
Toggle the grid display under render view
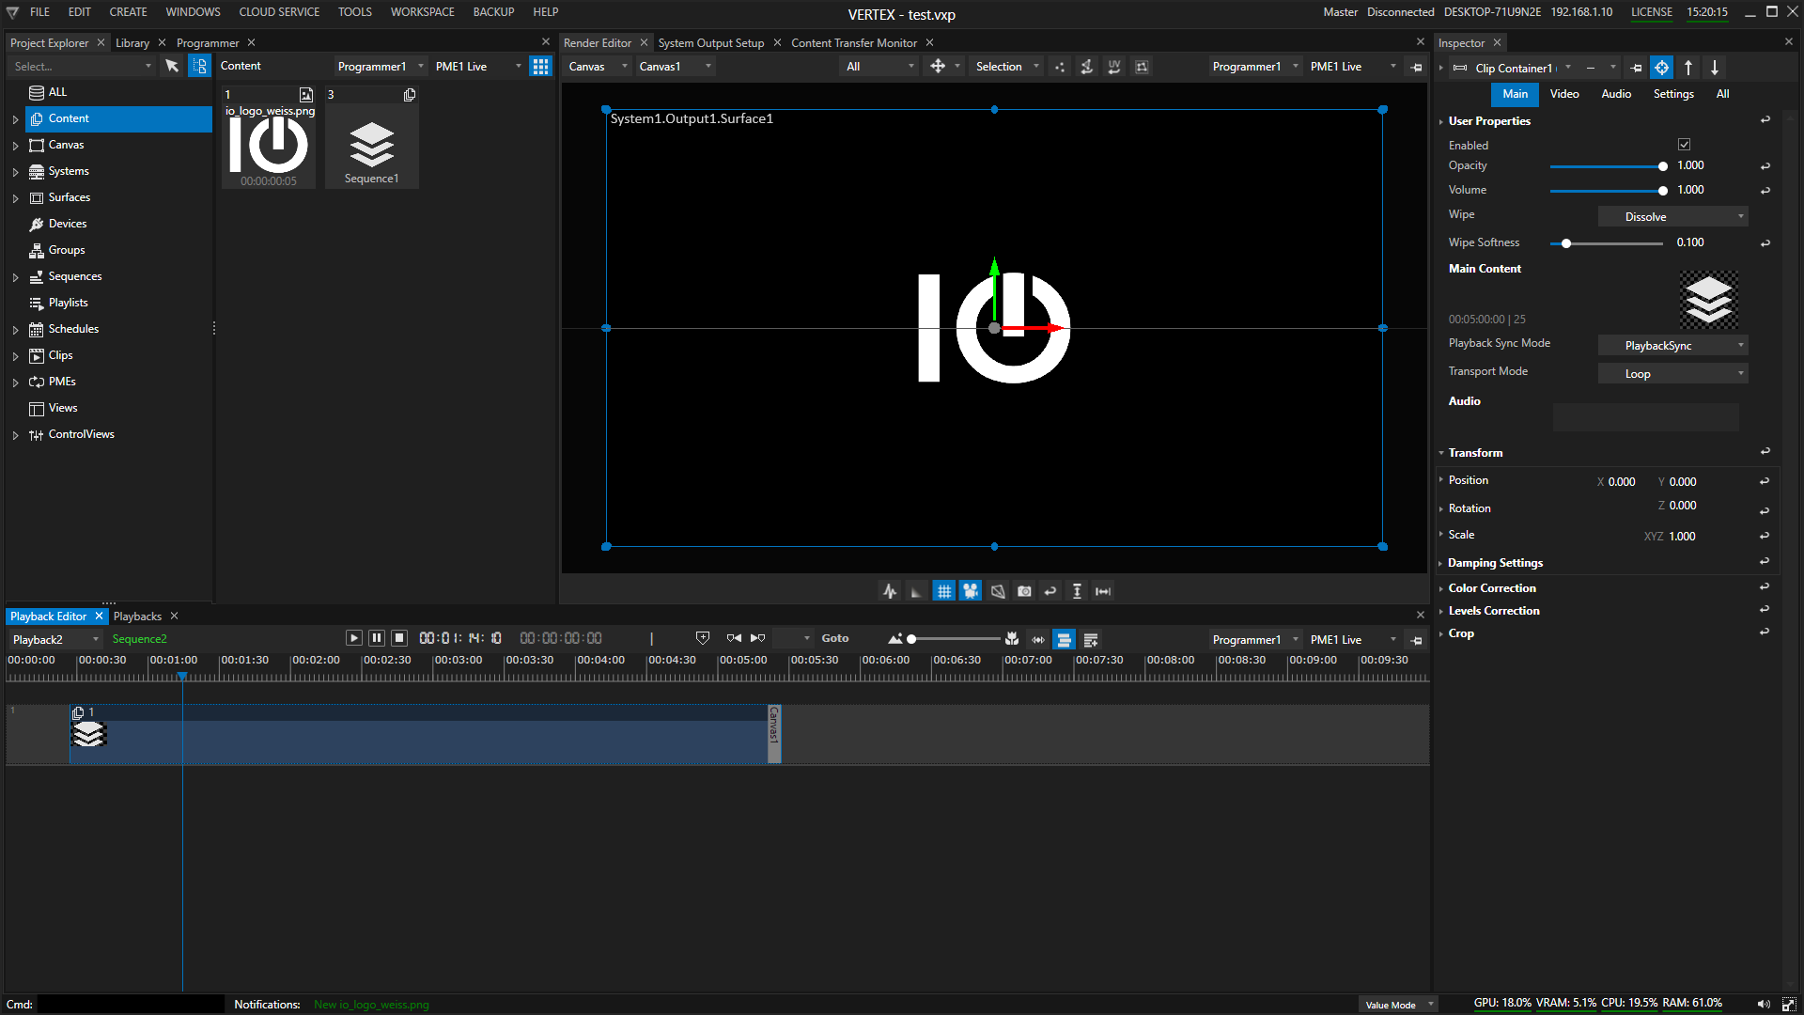(943, 591)
